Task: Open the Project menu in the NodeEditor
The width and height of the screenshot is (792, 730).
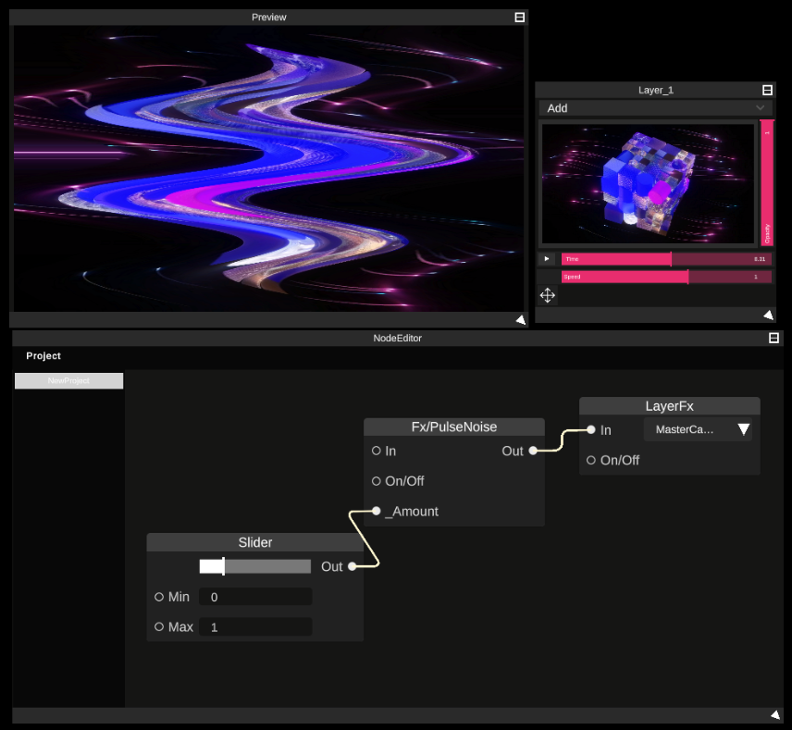Action: click(x=43, y=355)
